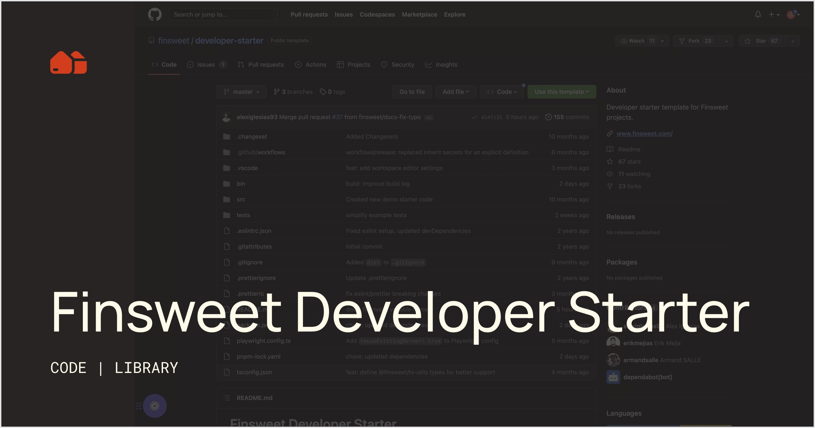Open the Add file dropdown

pyautogui.click(x=456, y=92)
